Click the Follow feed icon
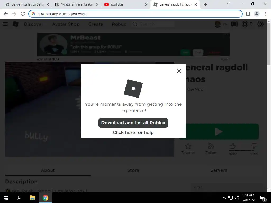 211,146
